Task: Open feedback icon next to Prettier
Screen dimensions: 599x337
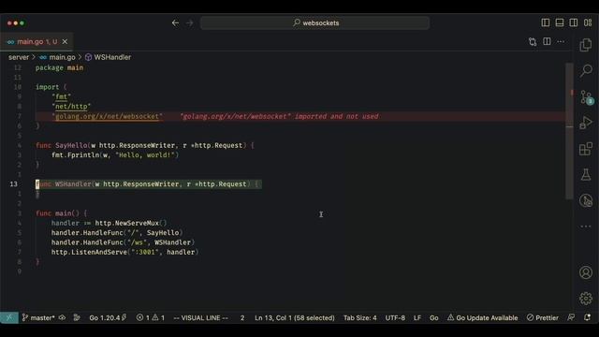Action: click(x=571, y=317)
